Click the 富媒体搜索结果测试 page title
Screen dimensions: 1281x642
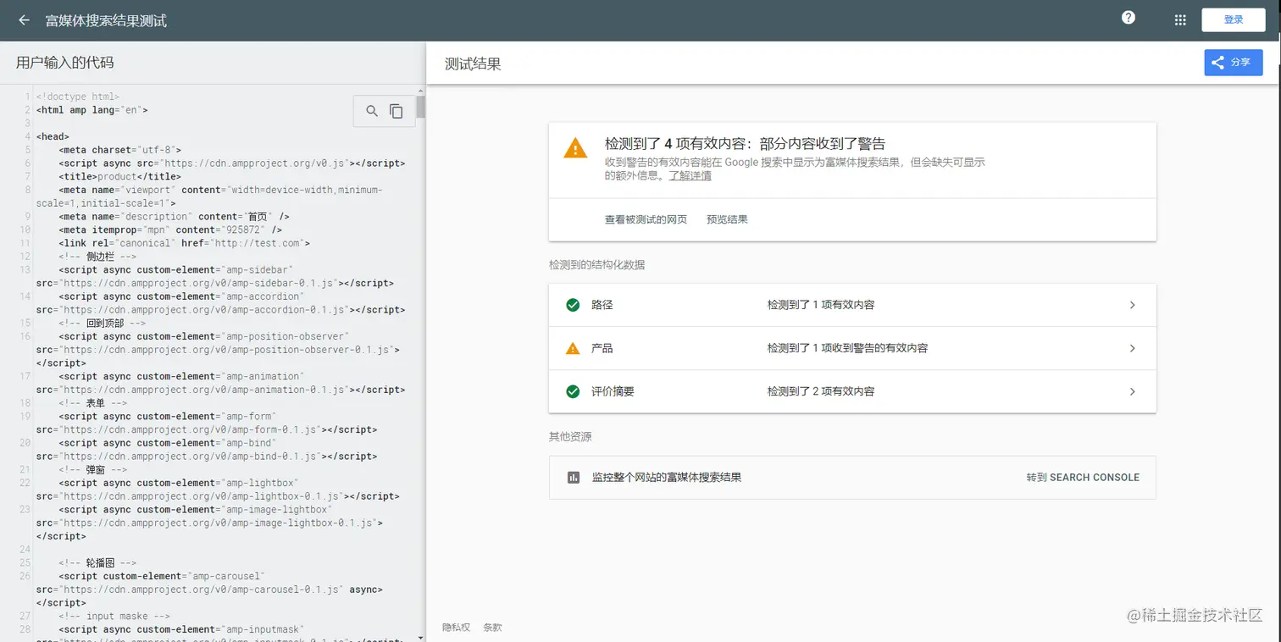coord(106,20)
